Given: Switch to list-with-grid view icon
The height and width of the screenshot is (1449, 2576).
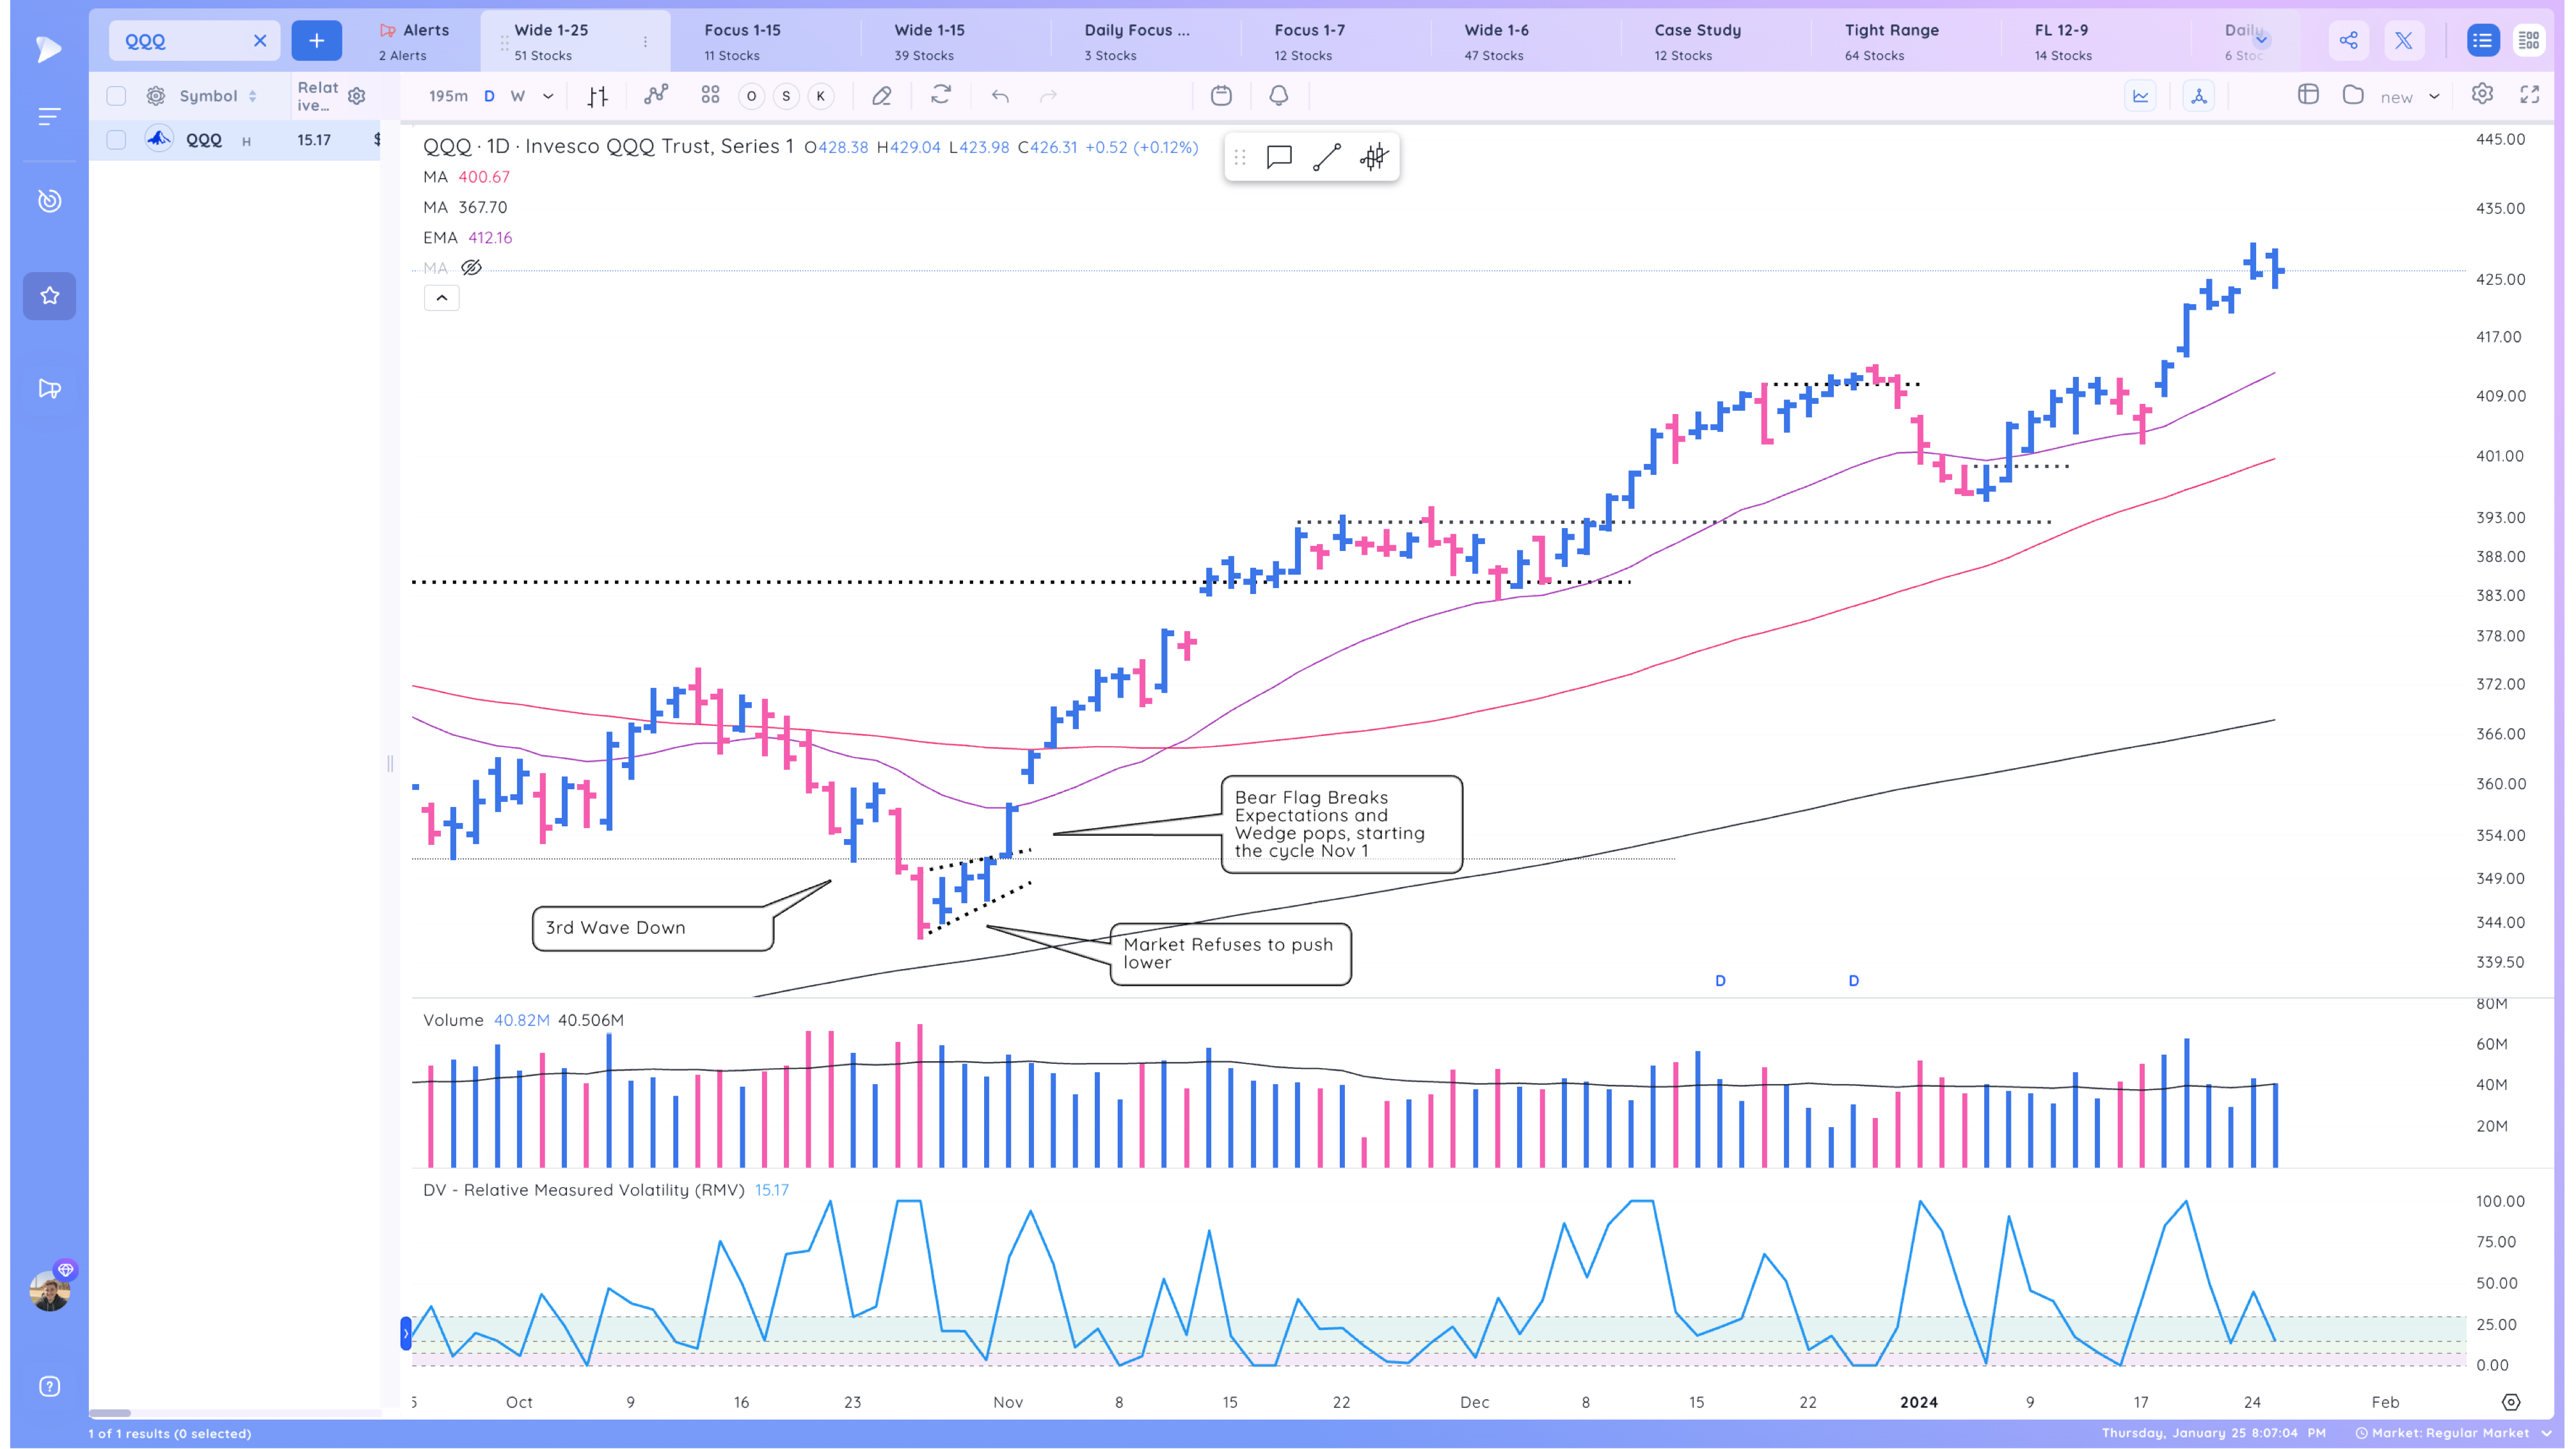Looking at the screenshot, I should (x=2529, y=41).
